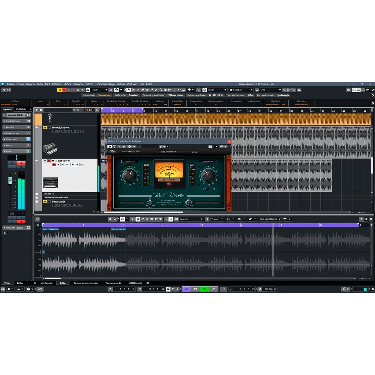Select the Mute X tool
This screenshot has width=375, height=375.
[x=156, y=90]
